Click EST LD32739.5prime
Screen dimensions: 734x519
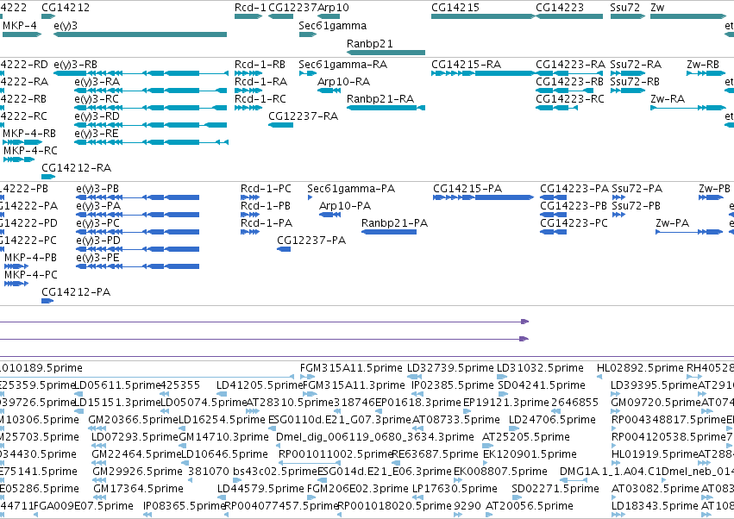click(x=412, y=377)
